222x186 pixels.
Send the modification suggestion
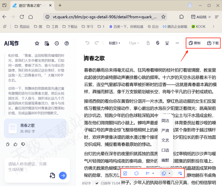point(63,176)
